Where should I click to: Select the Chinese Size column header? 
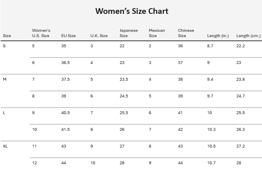click(x=186, y=33)
